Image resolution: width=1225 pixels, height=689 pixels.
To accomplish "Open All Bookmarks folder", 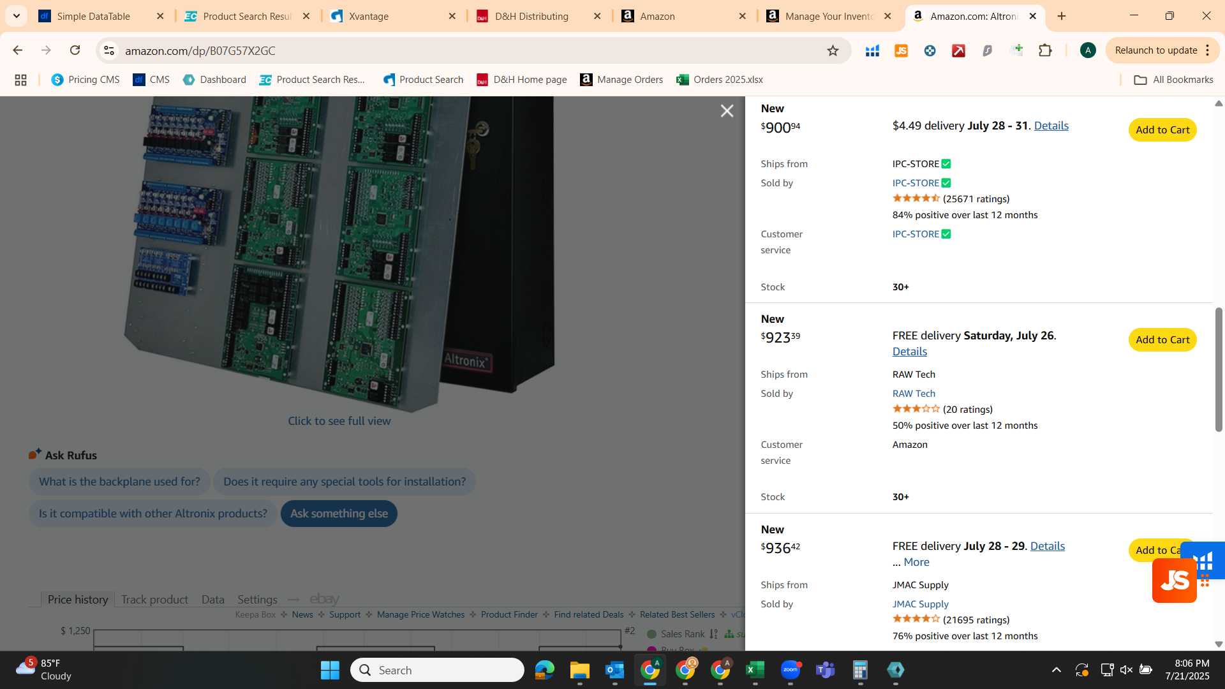I will [1173, 80].
